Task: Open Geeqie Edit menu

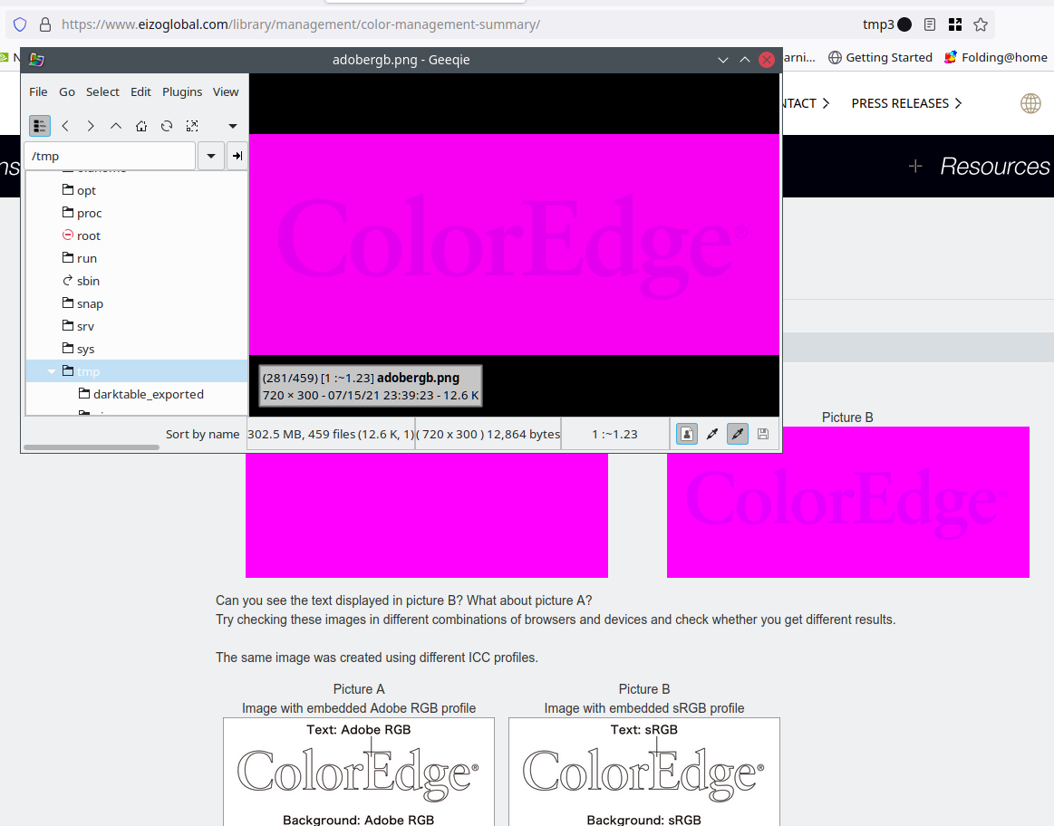Action: [x=140, y=92]
